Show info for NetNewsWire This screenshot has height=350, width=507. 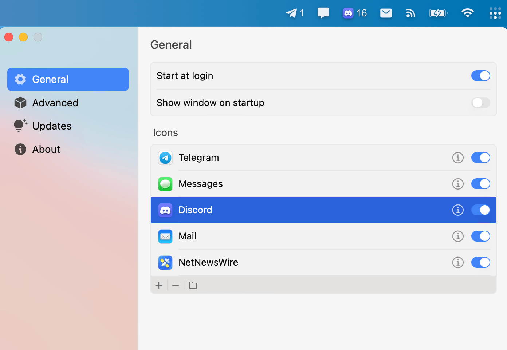(458, 262)
